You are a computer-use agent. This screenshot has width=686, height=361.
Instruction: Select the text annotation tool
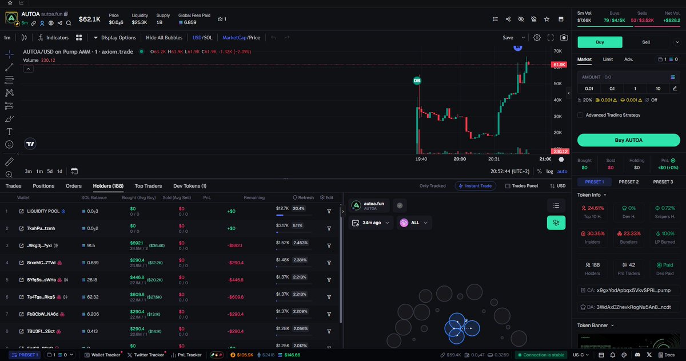pos(9,132)
